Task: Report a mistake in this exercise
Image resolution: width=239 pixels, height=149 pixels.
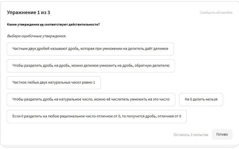Action: click(x=216, y=13)
